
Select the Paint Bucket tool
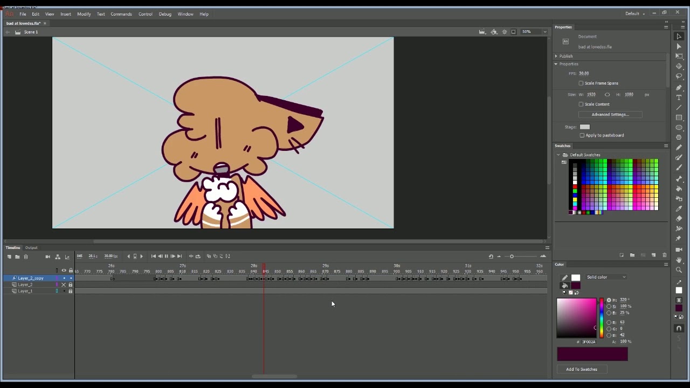(679, 188)
